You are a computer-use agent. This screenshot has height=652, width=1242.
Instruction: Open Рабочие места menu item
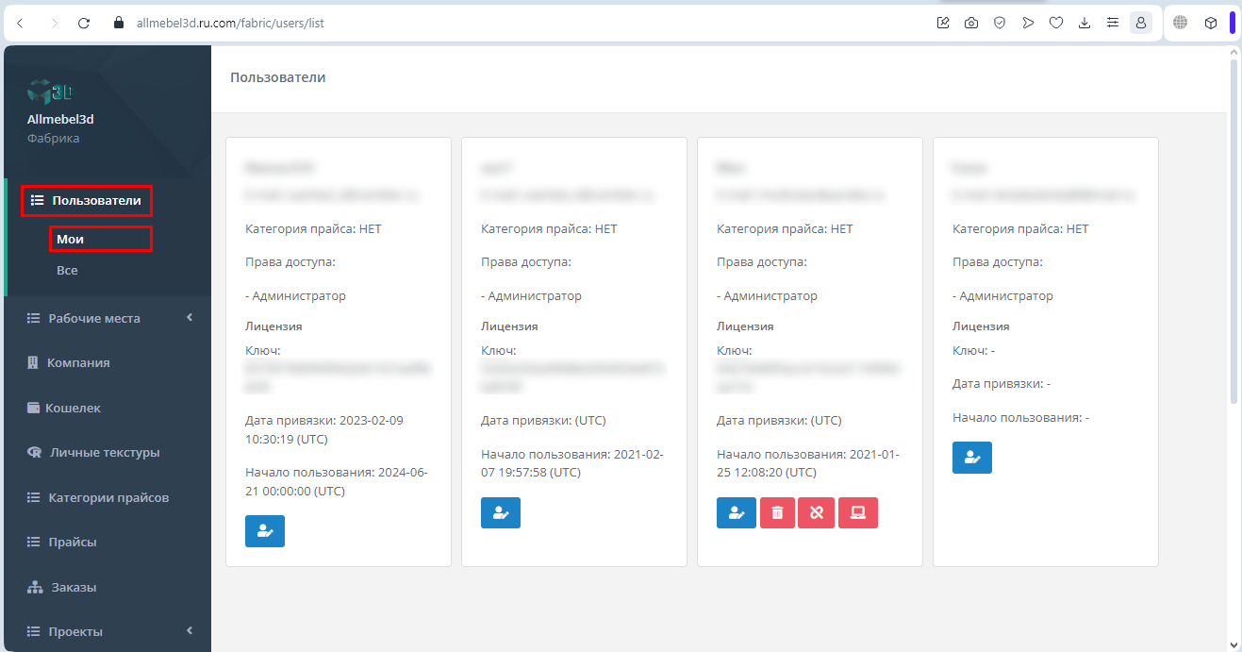click(108, 318)
